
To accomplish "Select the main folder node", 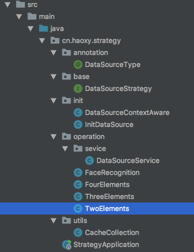I will pyautogui.click(x=46, y=16).
